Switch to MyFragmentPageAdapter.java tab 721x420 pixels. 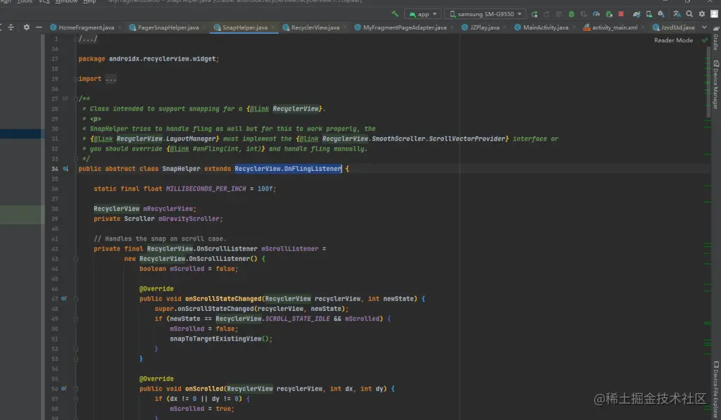pos(405,27)
